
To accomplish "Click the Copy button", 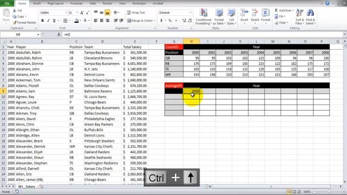I will coord(18,17).
